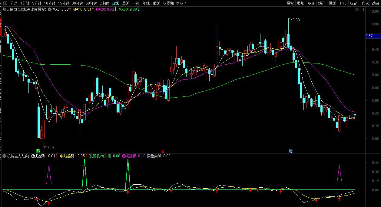The image size is (381, 207).
Task: Expand the 更多 periods menu
Action: [181, 4]
